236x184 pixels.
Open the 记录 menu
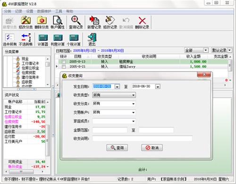click(x=18, y=11)
